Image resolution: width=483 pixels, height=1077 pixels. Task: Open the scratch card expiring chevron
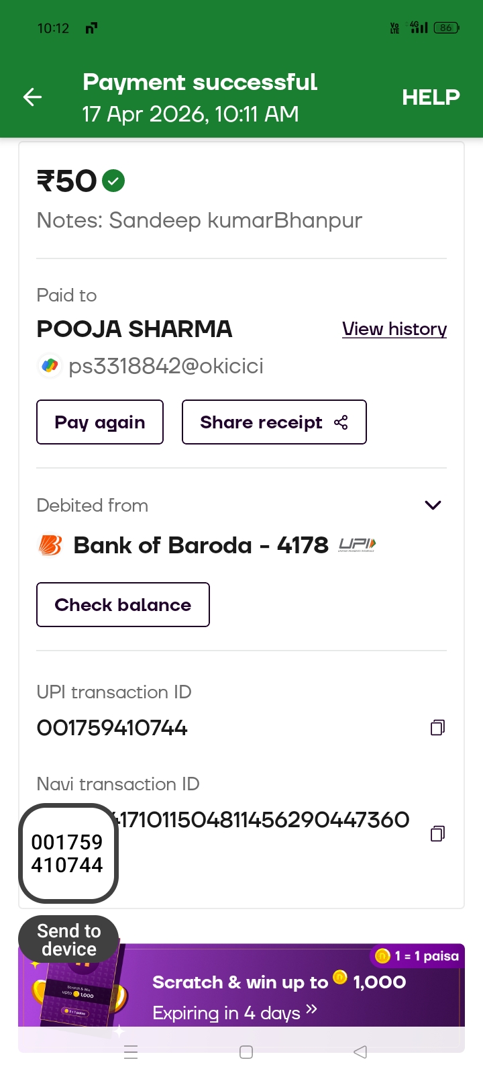click(x=311, y=1010)
